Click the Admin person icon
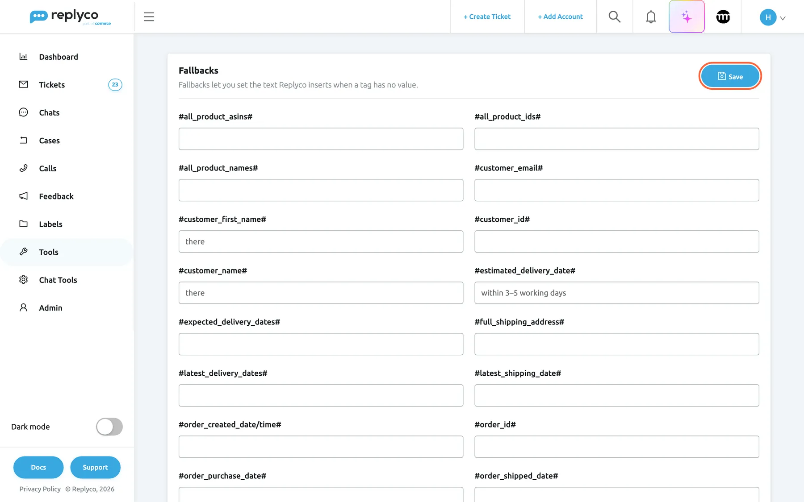804x502 pixels. click(23, 307)
